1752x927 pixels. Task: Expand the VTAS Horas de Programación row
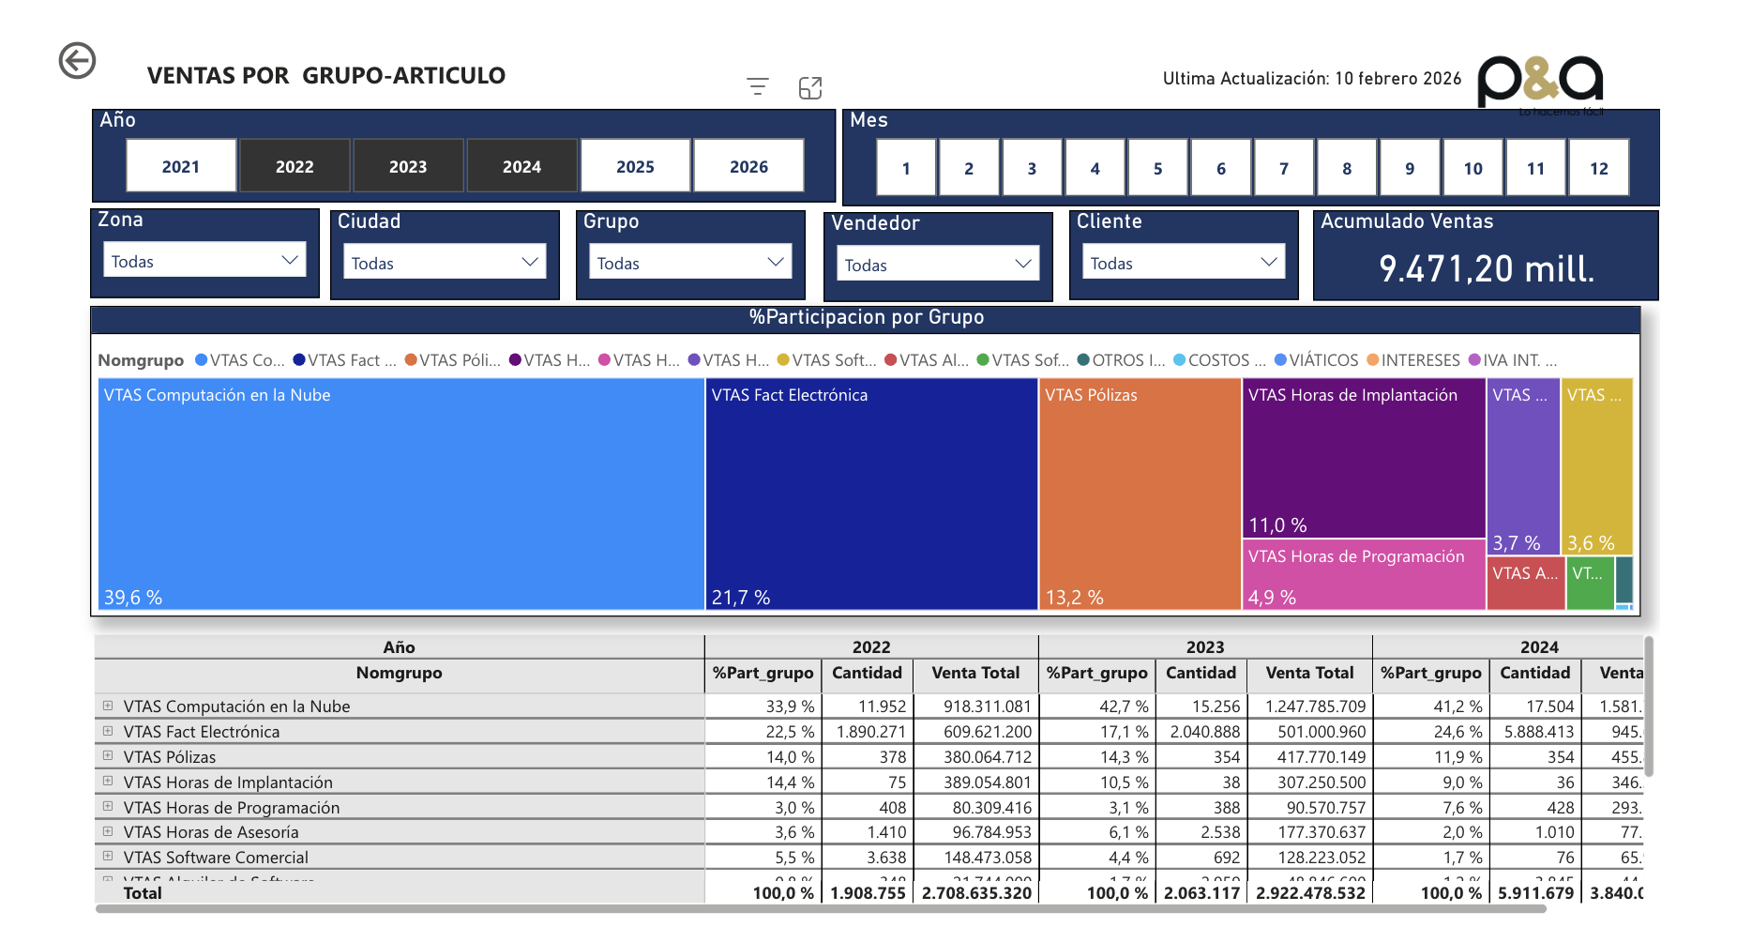click(x=108, y=807)
